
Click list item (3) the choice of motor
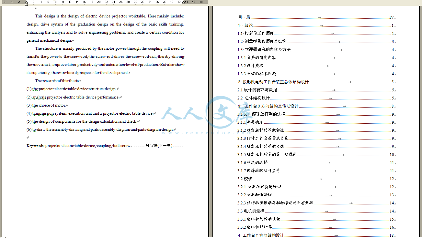pos(47,105)
